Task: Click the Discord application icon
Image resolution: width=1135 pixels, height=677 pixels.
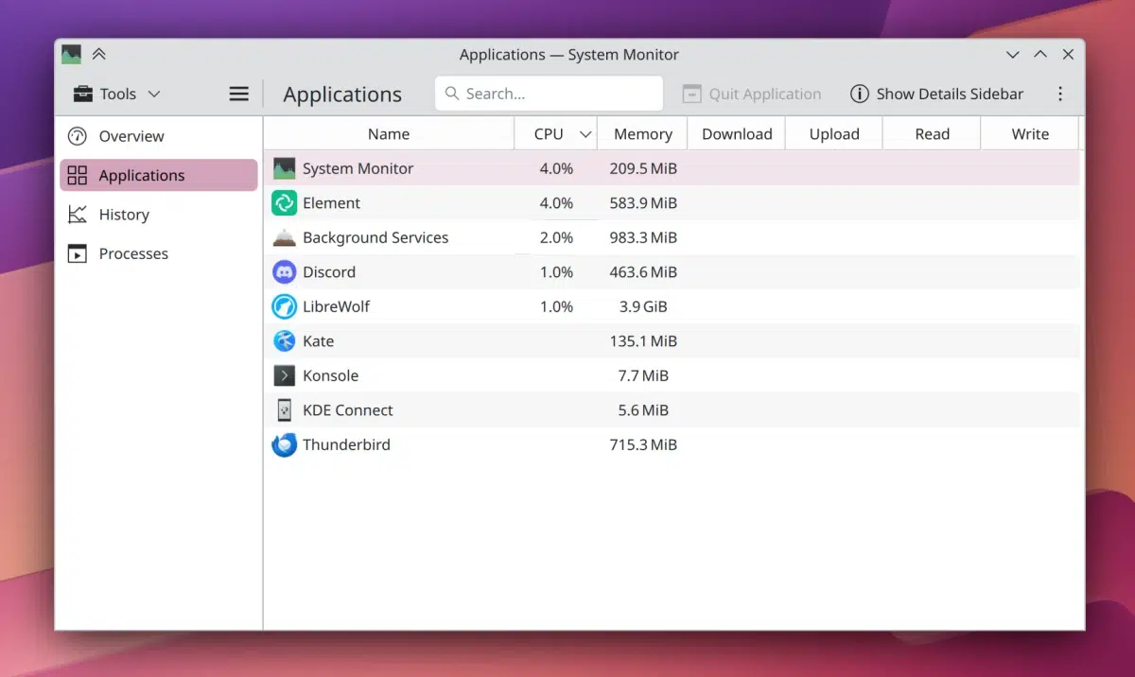Action: (284, 271)
